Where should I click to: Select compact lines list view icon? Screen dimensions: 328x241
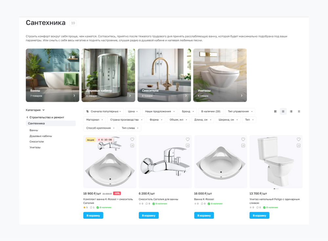[299, 111]
